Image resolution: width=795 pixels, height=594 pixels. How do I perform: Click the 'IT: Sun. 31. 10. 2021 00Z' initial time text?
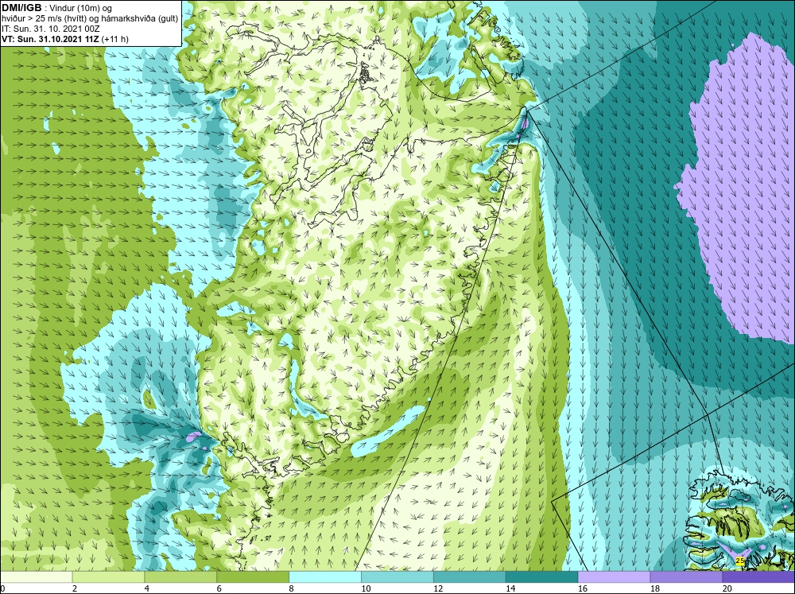pyautogui.click(x=51, y=29)
